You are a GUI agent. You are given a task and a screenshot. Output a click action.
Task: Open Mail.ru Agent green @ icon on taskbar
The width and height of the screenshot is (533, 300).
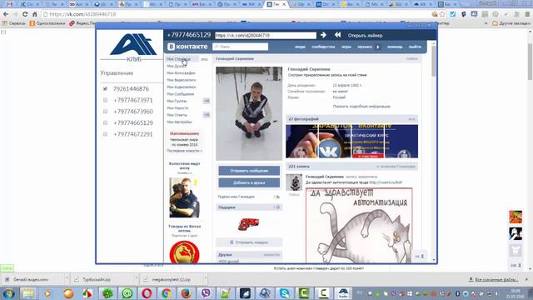click(x=127, y=293)
